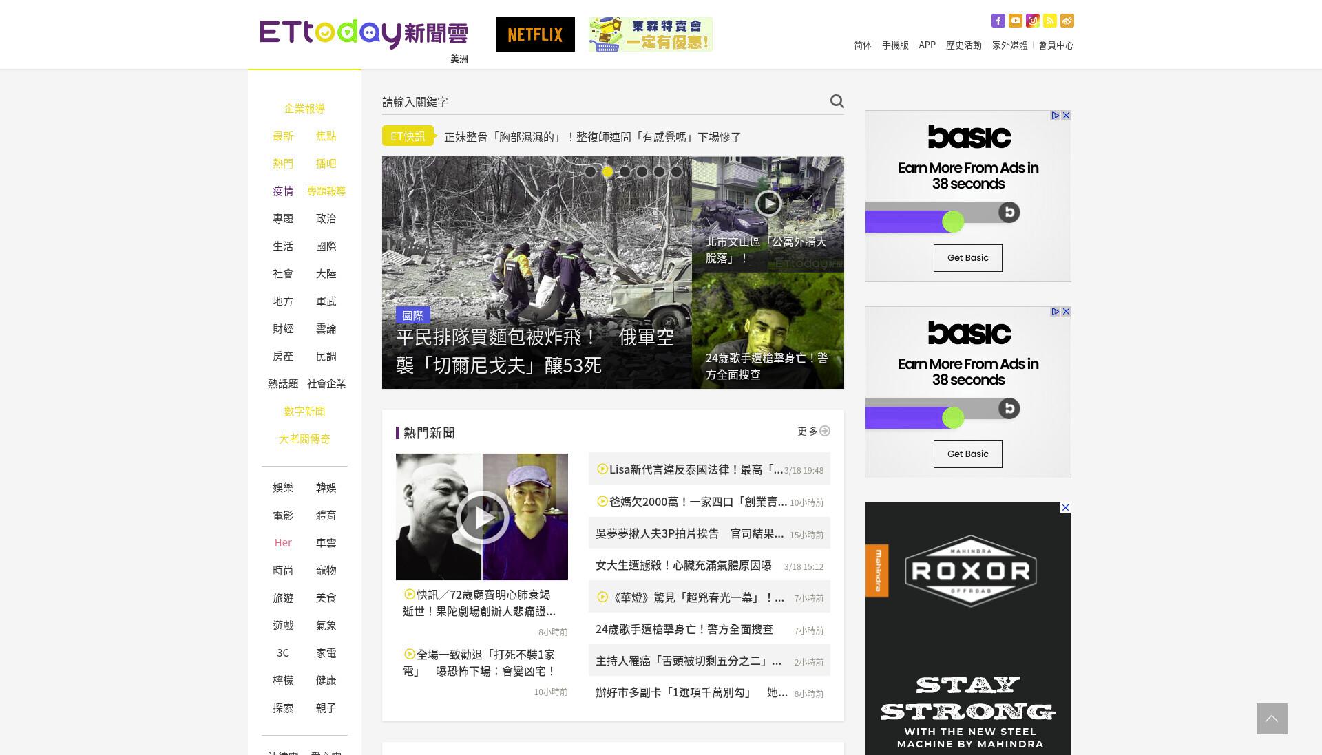
Task: Play the 北市文山區 公寓外牆 video
Action: pyautogui.click(x=768, y=203)
